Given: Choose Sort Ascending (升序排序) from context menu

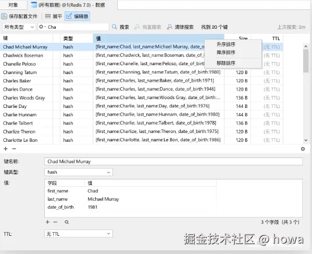Looking at the screenshot, I should click(226, 44).
